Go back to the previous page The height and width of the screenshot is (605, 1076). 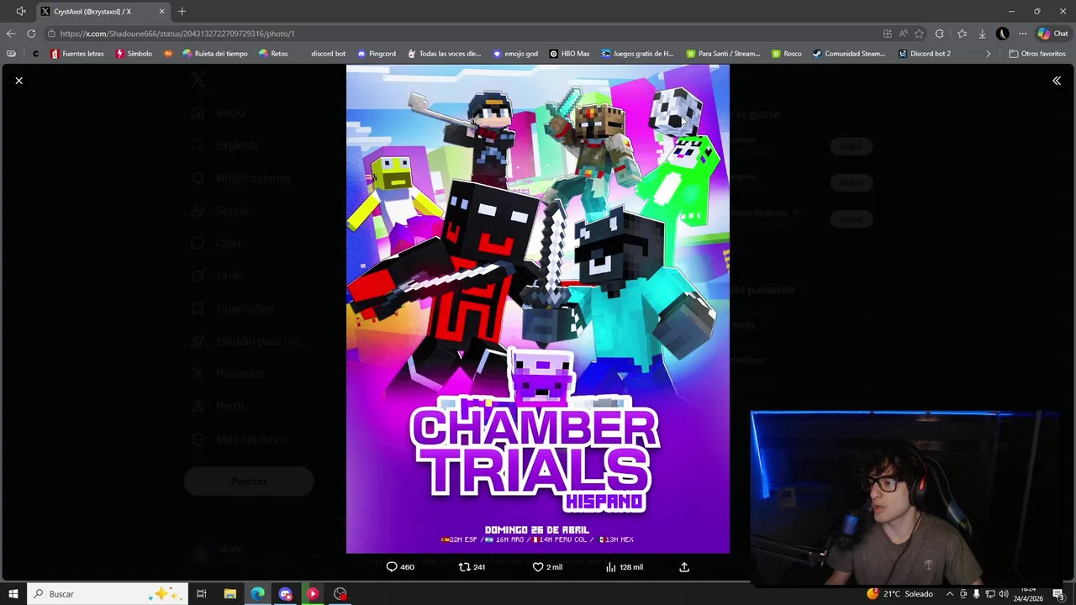[11, 34]
